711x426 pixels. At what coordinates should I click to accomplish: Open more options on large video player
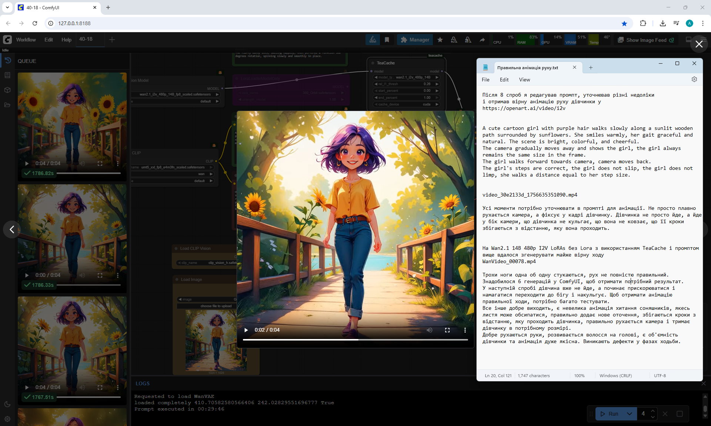point(465,330)
